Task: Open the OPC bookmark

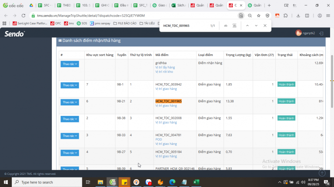Action: [56, 23]
